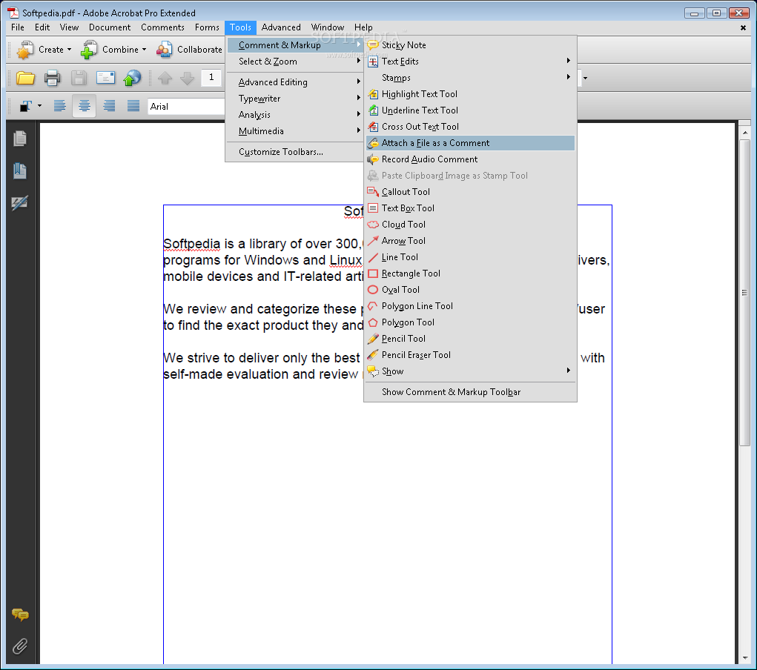Expand the Text Edits submenu
757x670 pixels.
(x=470, y=62)
